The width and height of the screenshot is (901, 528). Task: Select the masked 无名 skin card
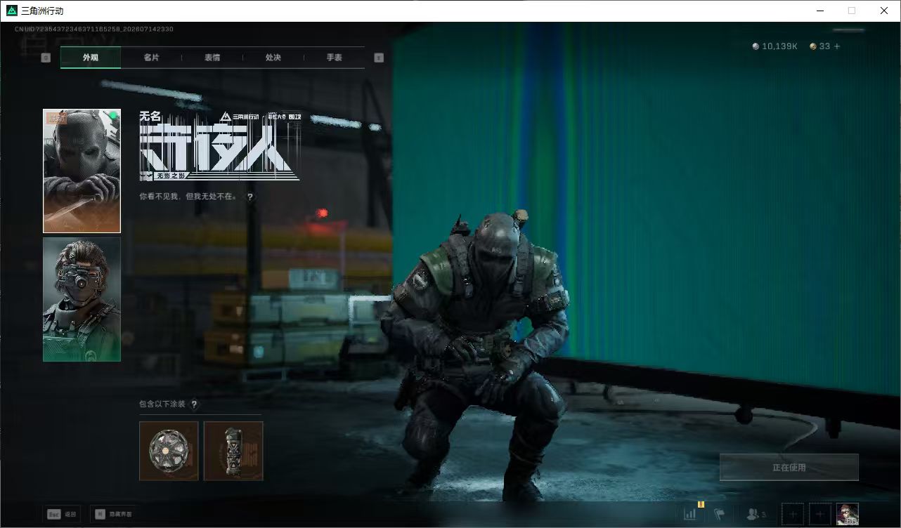(x=82, y=171)
